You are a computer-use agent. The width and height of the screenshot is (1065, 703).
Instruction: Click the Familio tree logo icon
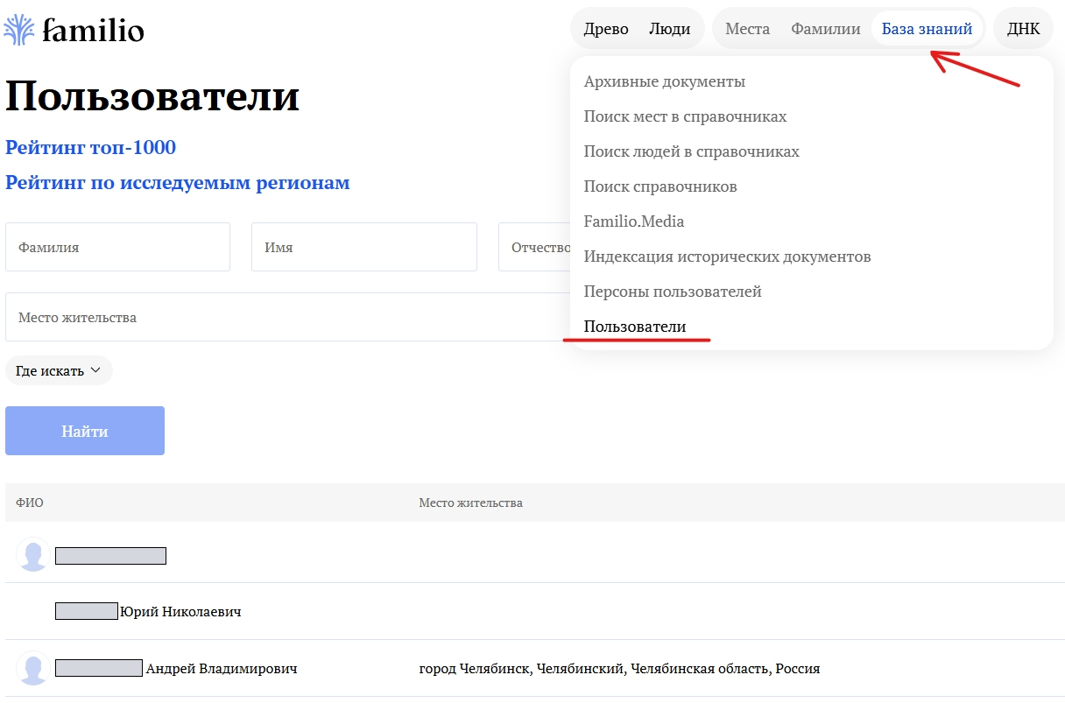pos(19,30)
